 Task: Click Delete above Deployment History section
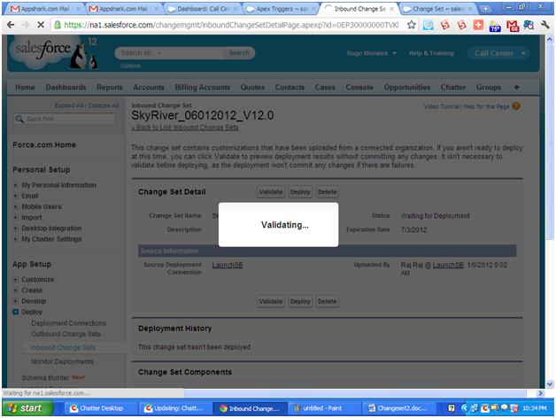pos(327,302)
